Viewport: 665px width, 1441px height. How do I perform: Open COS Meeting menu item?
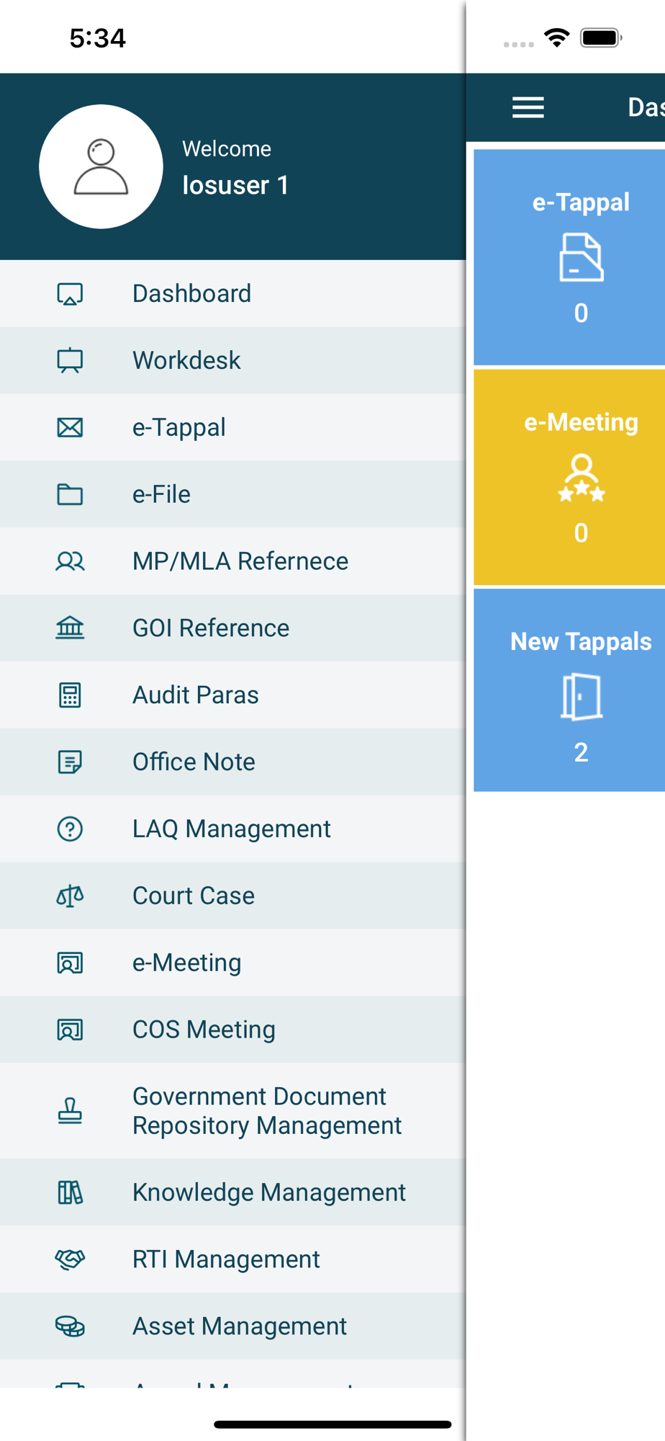(232, 1030)
